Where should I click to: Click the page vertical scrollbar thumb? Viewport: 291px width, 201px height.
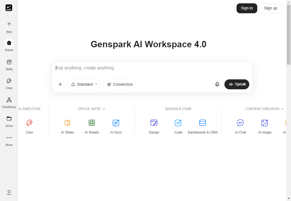289,35
